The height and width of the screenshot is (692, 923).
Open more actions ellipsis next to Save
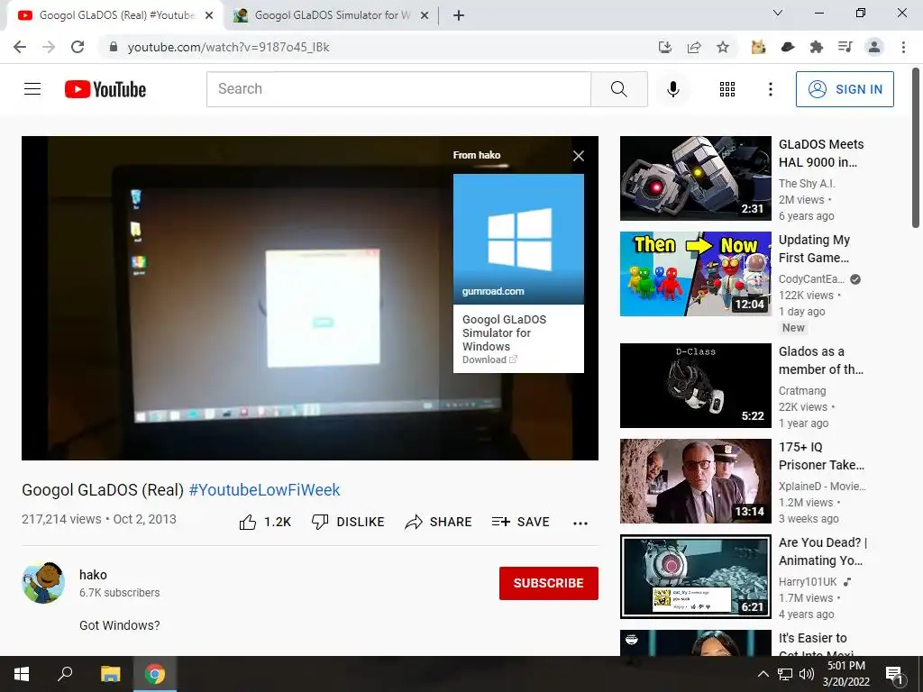pos(580,523)
